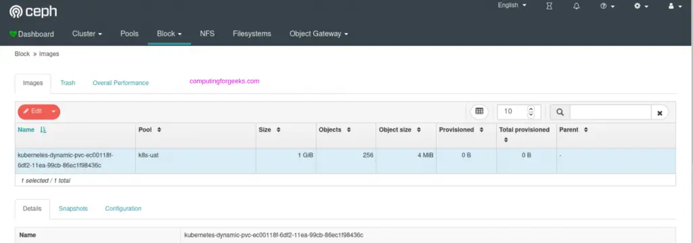693x243 pixels.
Task: Switch to the Images tab
Action: coord(32,83)
